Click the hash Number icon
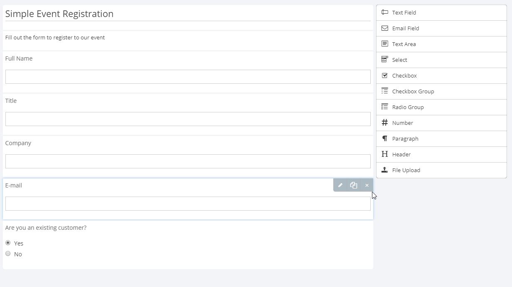This screenshot has height=287, width=512. [385, 123]
